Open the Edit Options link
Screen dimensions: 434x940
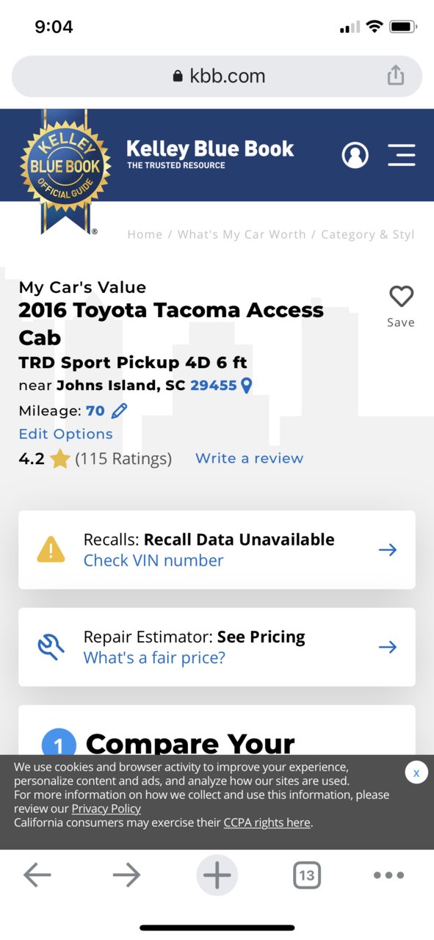pos(65,434)
